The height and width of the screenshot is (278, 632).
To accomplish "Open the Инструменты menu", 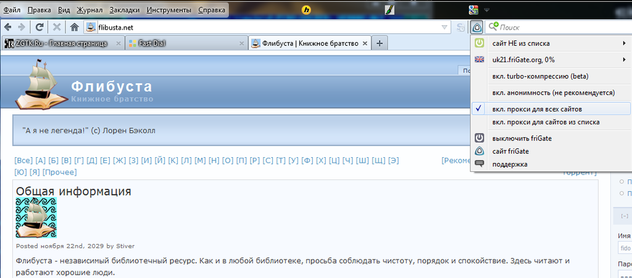I will pos(169,10).
